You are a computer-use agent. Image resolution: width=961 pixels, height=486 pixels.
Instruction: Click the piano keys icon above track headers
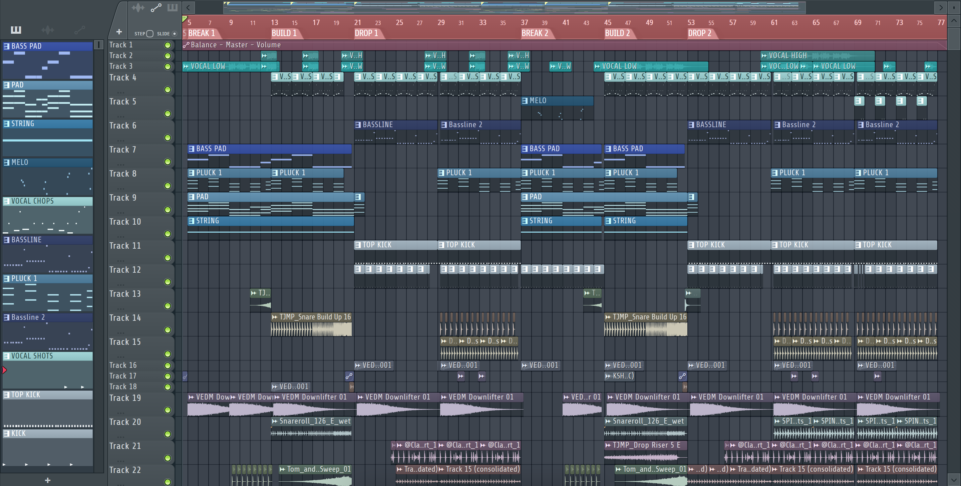(x=173, y=7)
